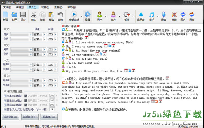The width and height of the screenshot is (204, 128).
Task: Start recording with the 录音 microphone icon
Action: coord(164,16)
